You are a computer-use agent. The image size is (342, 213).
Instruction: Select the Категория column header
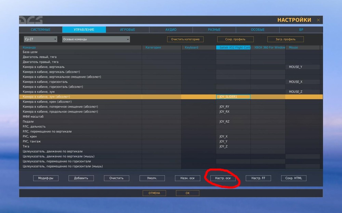[162, 47]
